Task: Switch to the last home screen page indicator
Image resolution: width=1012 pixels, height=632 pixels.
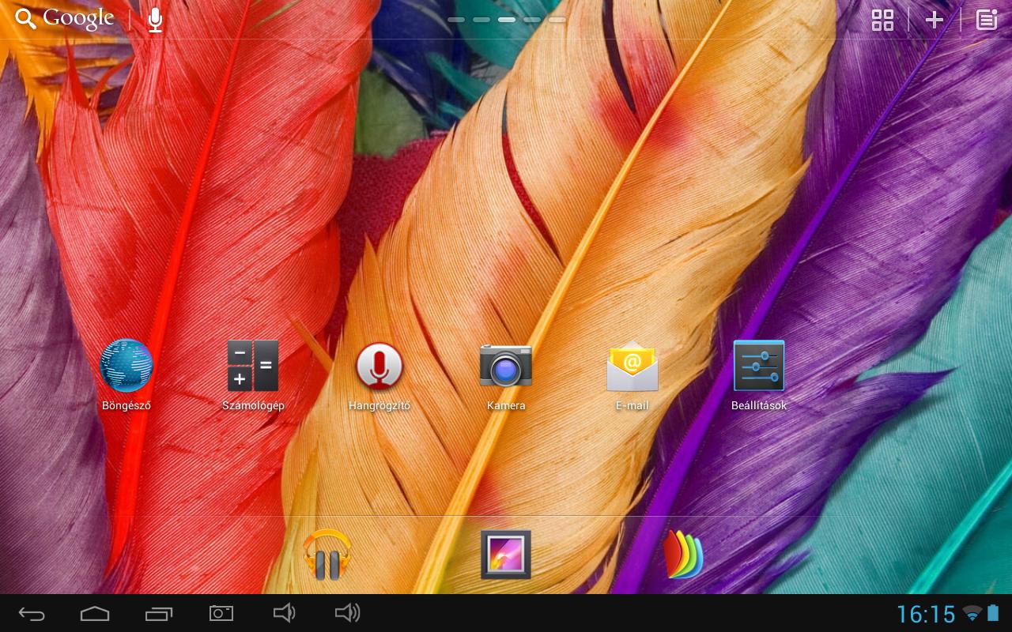Action: tap(557, 19)
